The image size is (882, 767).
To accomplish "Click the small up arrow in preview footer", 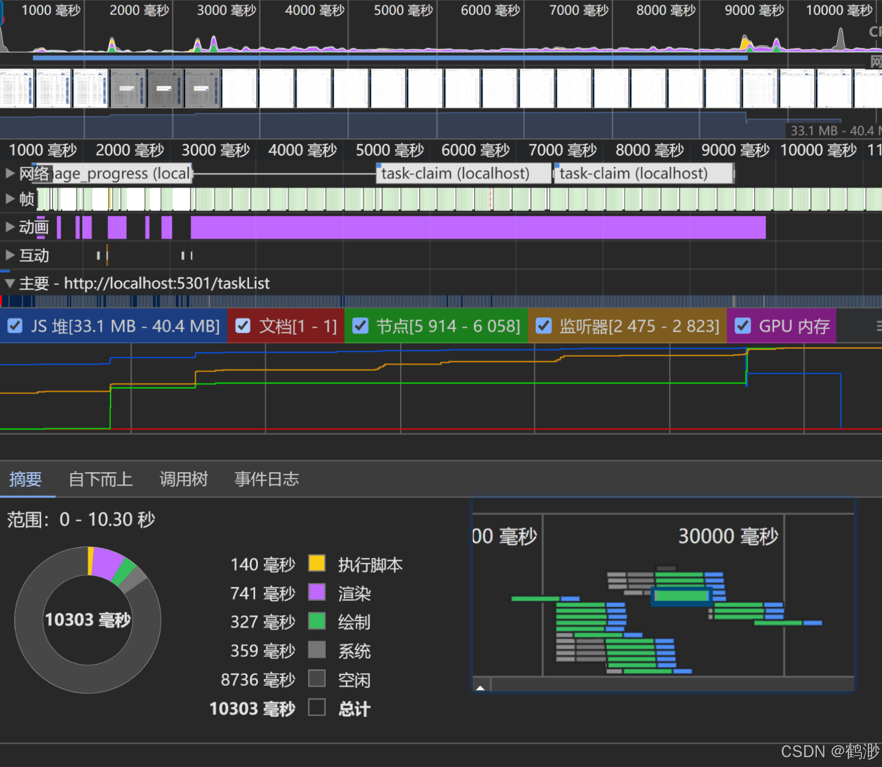I will [480, 687].
